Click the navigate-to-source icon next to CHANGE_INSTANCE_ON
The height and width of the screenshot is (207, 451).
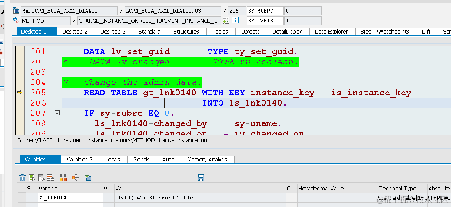[226, 21]
